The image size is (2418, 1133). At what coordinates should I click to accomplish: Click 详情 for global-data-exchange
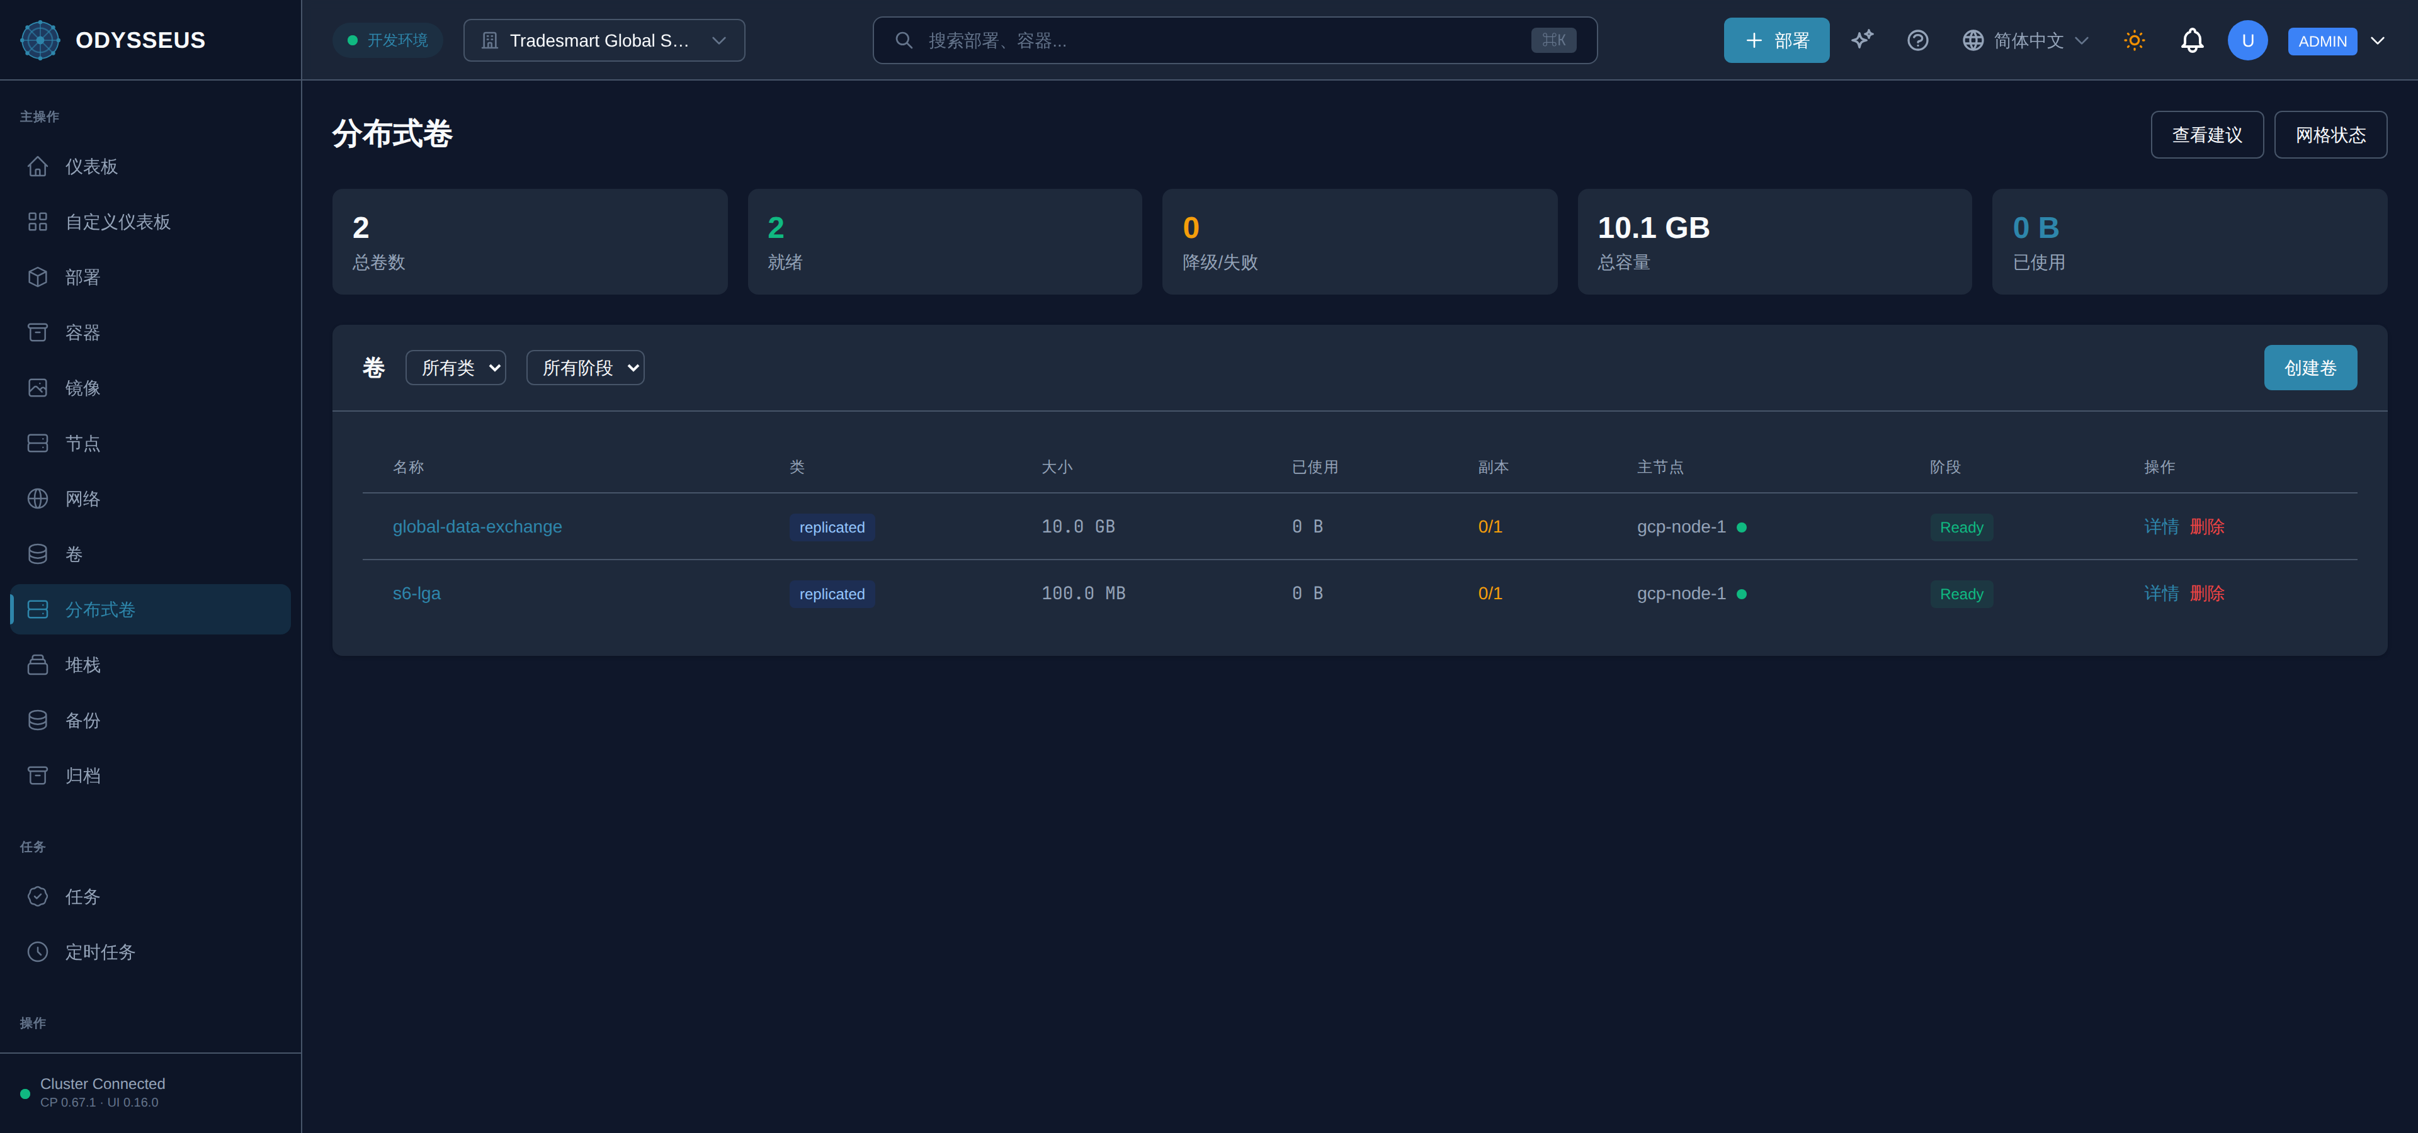click(x=2161, y=526)
